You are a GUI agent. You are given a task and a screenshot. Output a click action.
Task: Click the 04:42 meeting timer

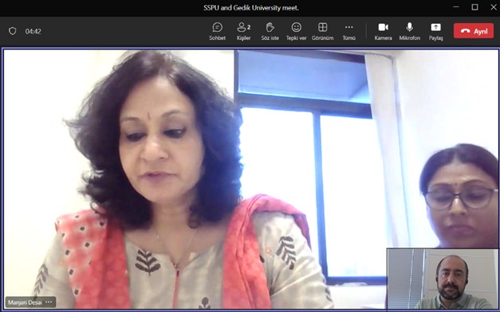[x=33, y=31]
